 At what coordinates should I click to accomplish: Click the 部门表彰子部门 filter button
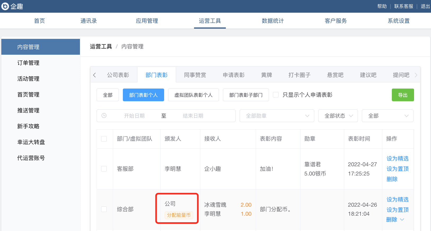tap(246, 95)
